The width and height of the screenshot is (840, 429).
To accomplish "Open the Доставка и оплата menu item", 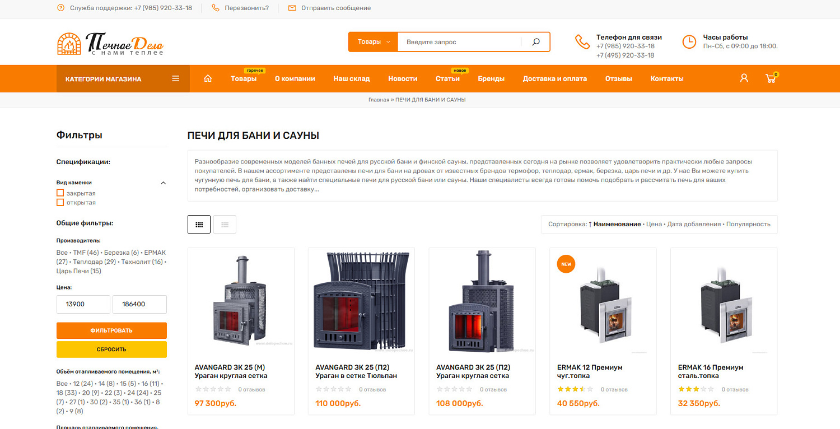I will point(555,79).
